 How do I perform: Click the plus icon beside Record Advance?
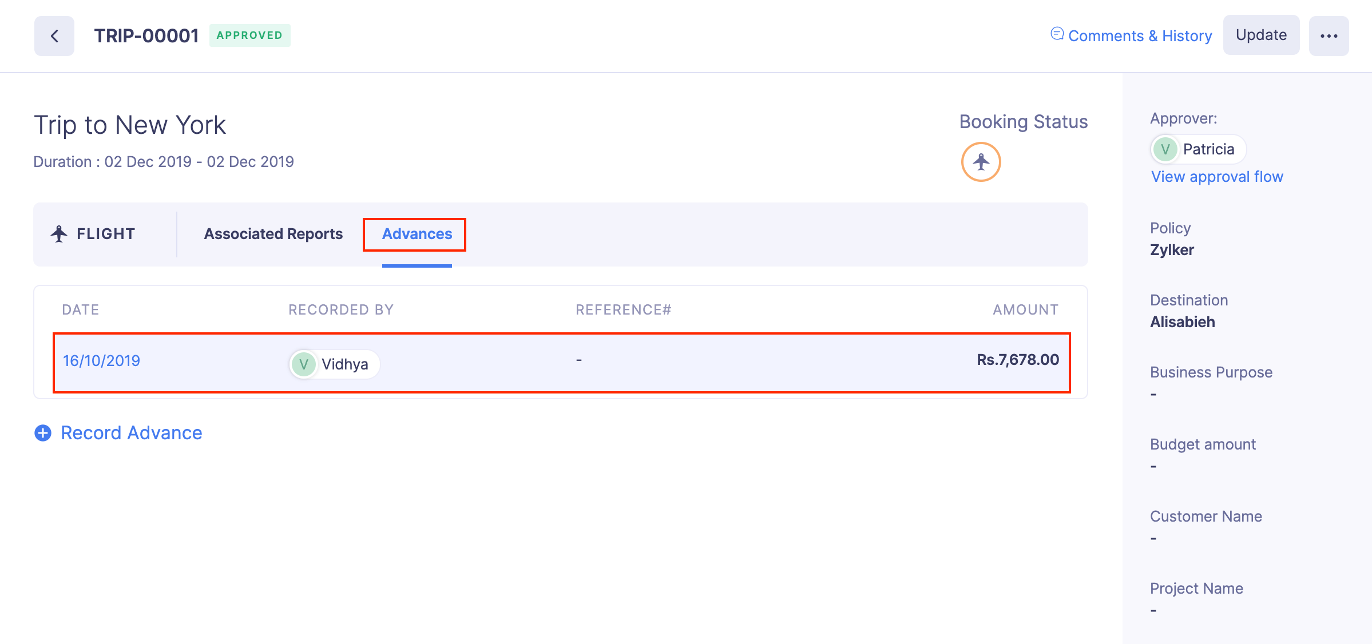(x=43, y=433)
